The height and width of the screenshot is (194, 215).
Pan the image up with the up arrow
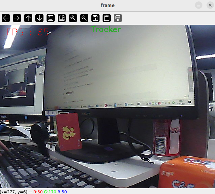pos(28,18)
